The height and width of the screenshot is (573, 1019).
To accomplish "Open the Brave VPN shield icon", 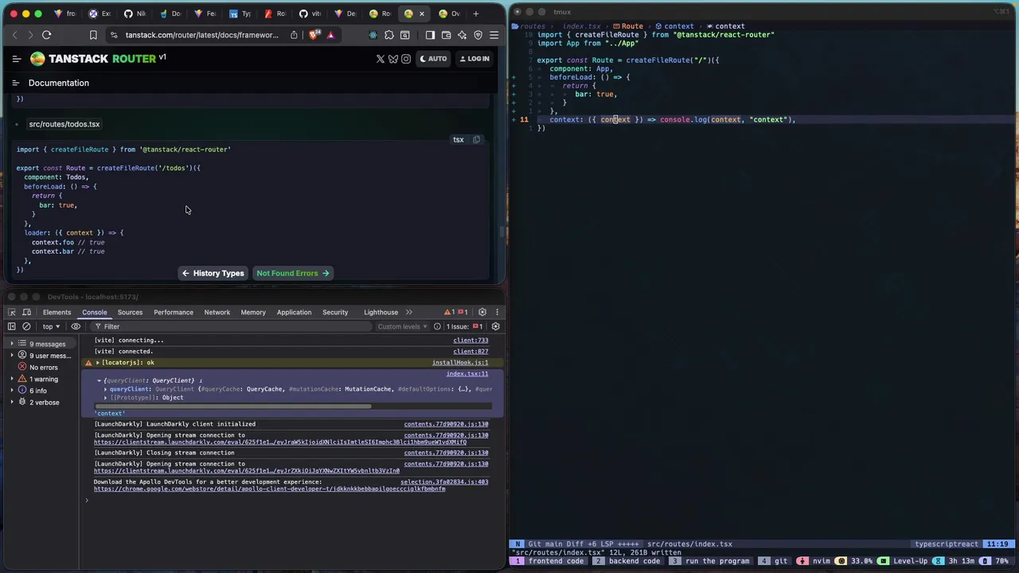I will (x=478, y=35).
